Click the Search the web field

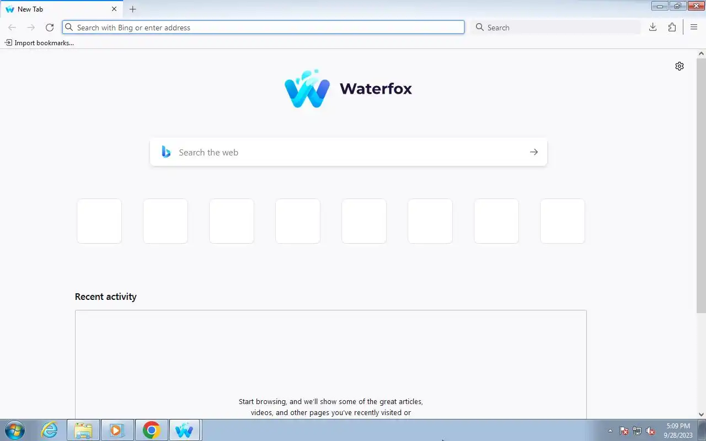349,152
